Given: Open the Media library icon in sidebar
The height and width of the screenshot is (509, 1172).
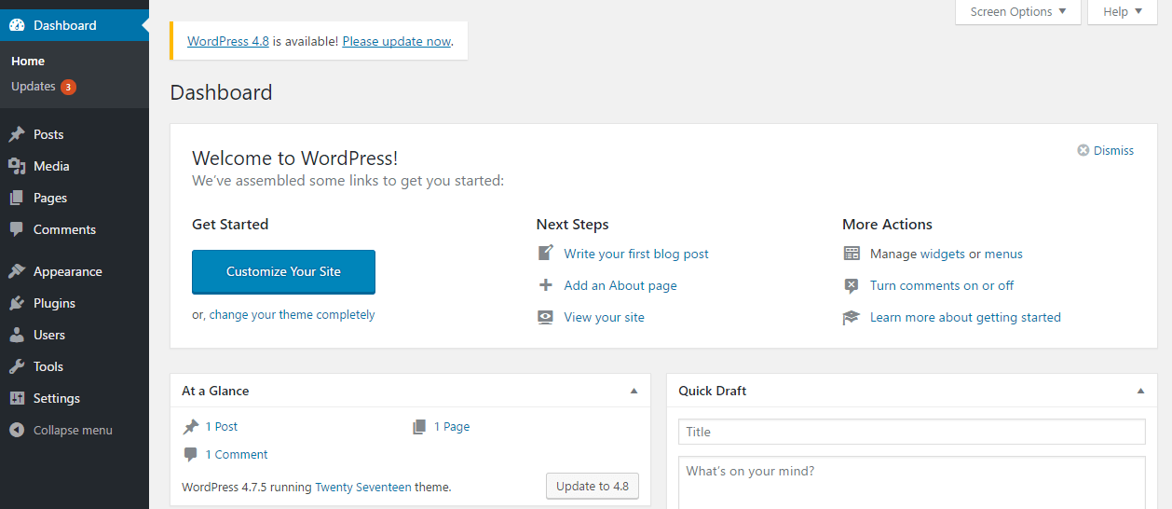Looking at the screenshot, I should click(17, 166).
